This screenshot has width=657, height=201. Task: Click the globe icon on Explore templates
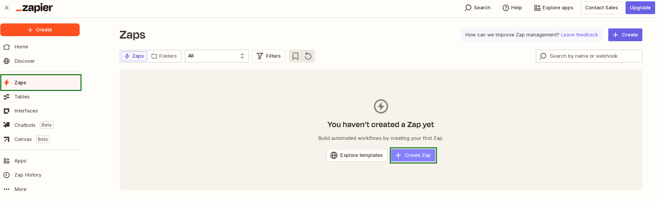(334, 155)
